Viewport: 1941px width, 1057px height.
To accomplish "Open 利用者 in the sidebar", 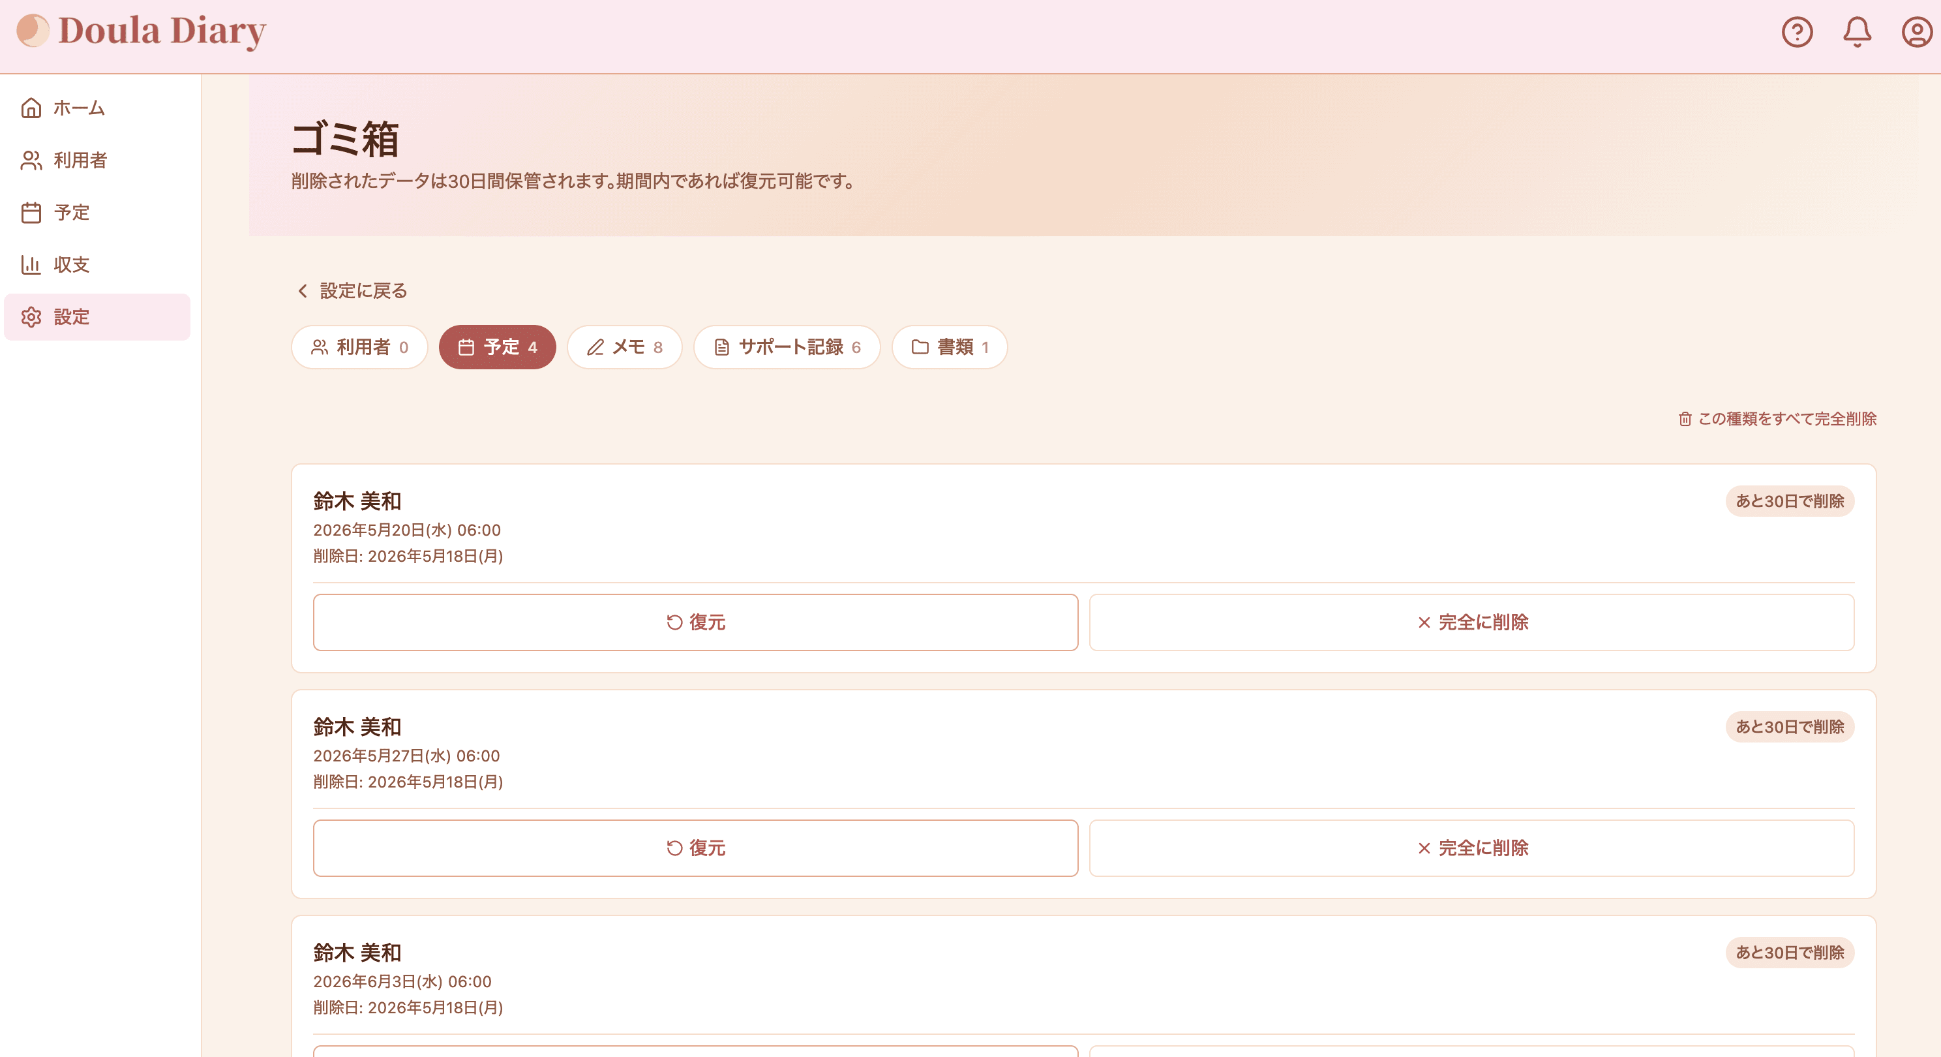I will 97,160.
